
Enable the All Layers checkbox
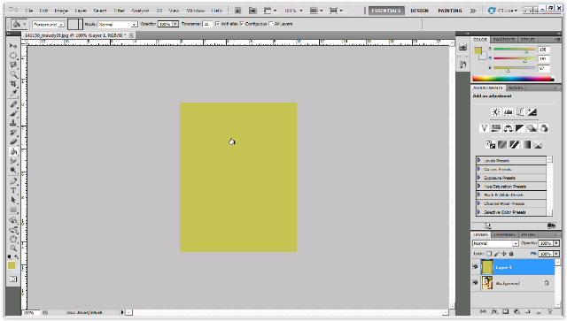click(271, 24)
